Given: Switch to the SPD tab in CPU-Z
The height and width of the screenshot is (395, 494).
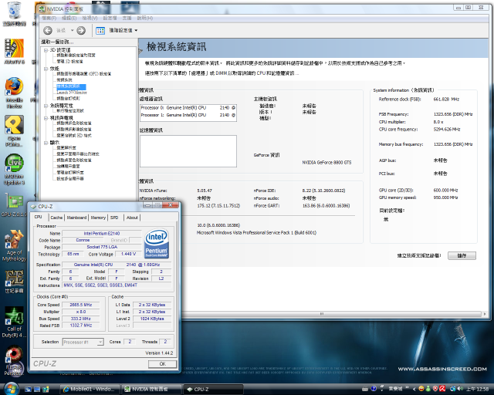Looking at the screenshot, I should [114, 218].
